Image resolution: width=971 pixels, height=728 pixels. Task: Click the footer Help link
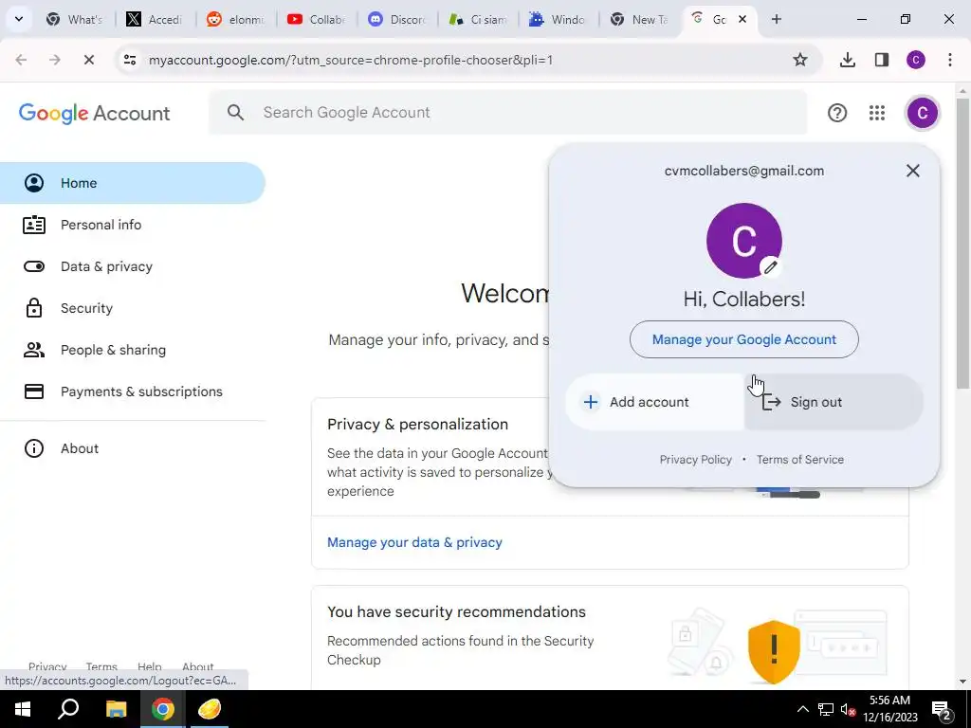[x=149, y=666]
